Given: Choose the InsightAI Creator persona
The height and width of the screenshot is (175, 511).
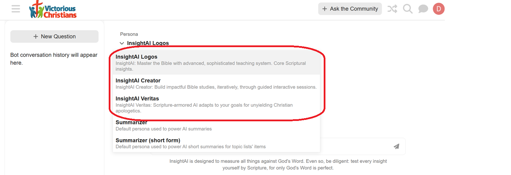Looking at the screenshot, I should [216, 84].
